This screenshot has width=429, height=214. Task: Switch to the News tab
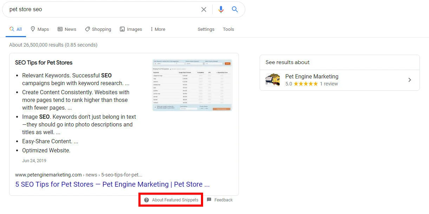click(x=67, y=29)
